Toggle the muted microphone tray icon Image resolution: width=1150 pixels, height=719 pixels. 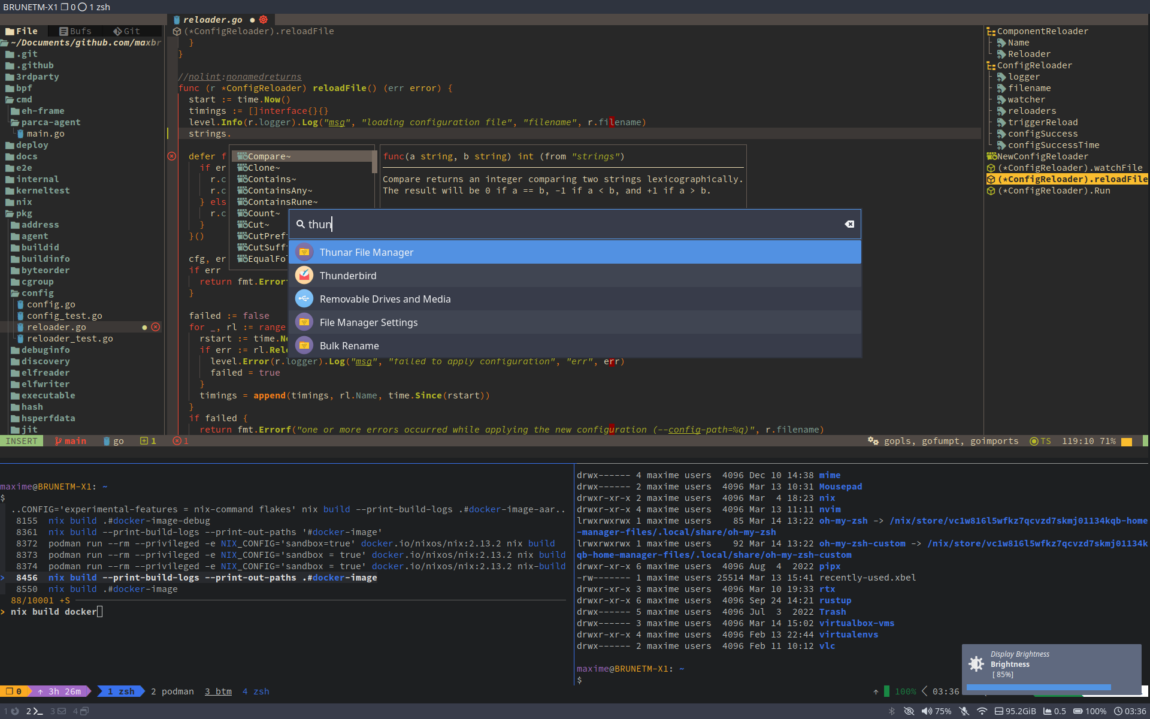tap(964, 711)
